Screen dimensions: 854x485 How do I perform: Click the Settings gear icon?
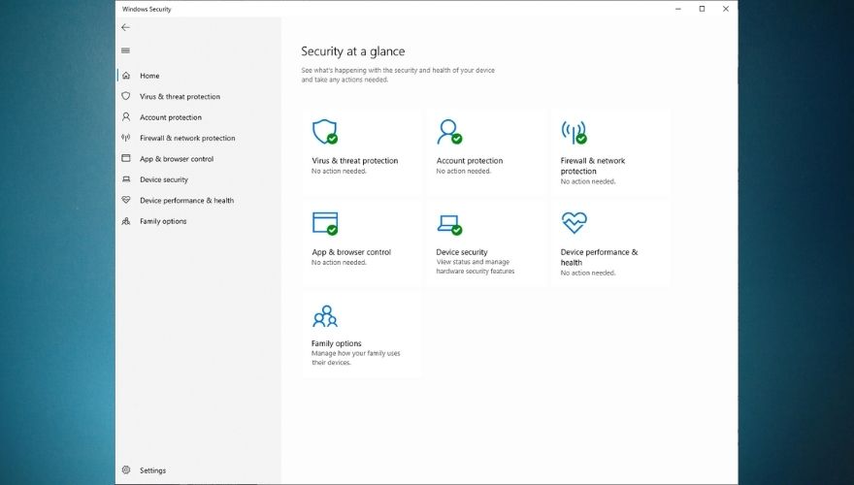coord(126,469)
